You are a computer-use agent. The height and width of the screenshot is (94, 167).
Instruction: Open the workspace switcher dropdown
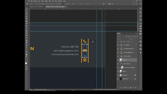pos(137,4)
